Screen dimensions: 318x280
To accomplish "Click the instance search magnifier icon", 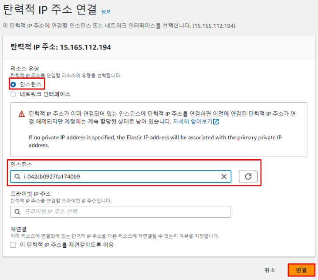I will (x=17, y=176).
